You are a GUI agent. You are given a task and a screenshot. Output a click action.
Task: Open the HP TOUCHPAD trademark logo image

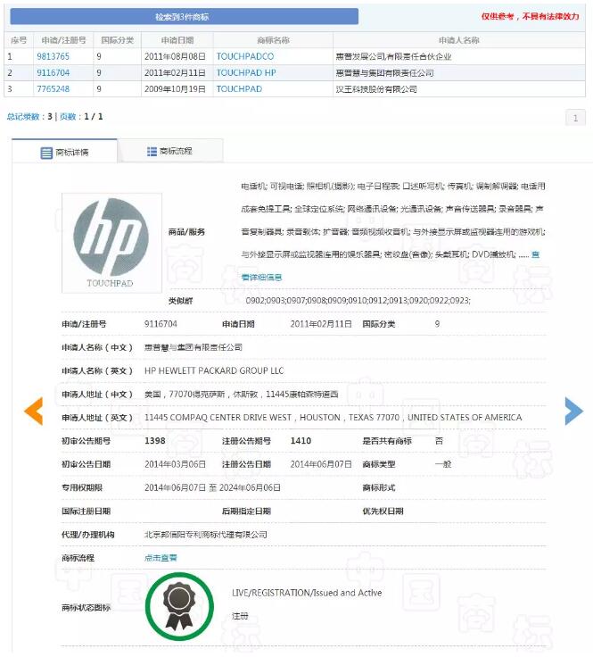point(111,243)
